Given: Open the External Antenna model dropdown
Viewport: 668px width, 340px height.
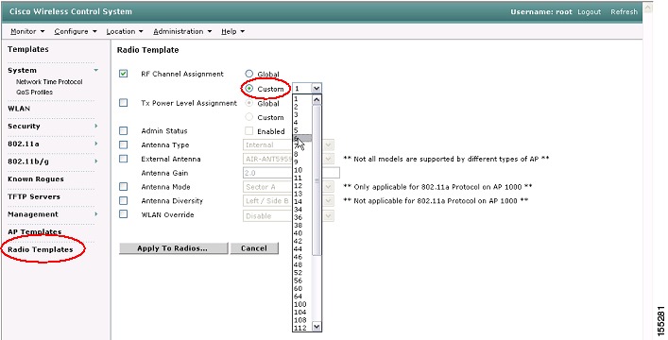Looking at the screenshot, I should (x=288, y=159).
